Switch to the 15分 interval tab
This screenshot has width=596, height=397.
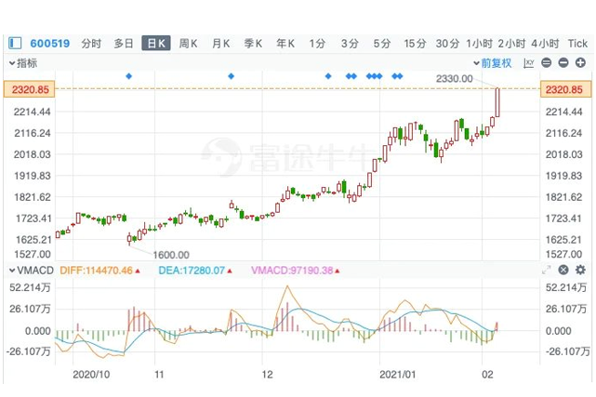click(x=414, y=43)
